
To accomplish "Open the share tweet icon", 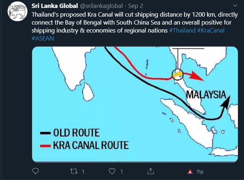I will pos(151,171).
